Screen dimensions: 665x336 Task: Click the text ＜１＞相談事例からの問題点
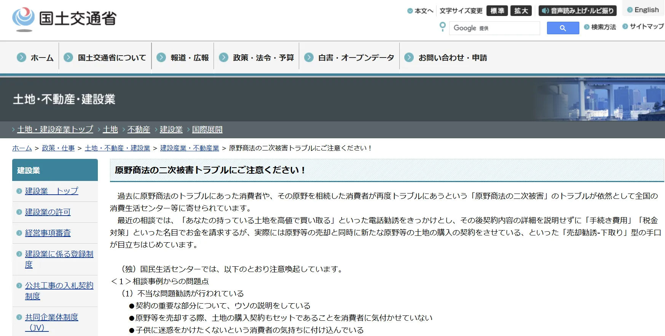pyautogui.click(x=159, y=282)
